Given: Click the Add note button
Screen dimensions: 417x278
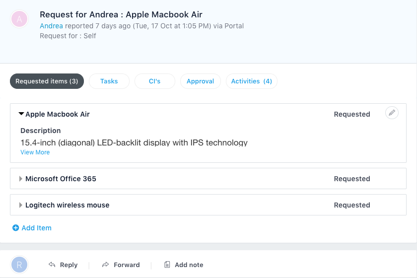Looking at the screenshot, I should pyautogui.click(x=184, y=265).
